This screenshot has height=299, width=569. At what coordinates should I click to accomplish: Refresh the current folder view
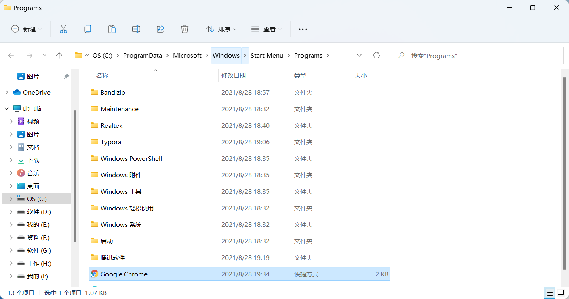point(377,55)
